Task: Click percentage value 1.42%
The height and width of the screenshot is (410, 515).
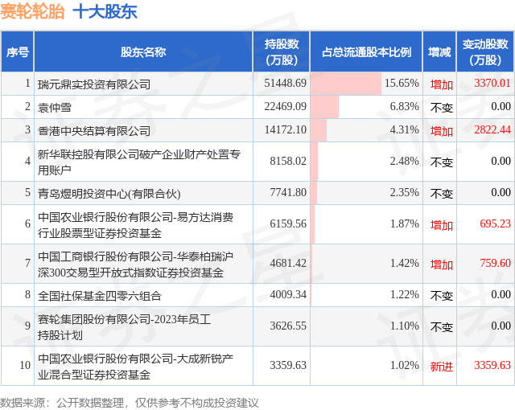Action: (404, 263)
